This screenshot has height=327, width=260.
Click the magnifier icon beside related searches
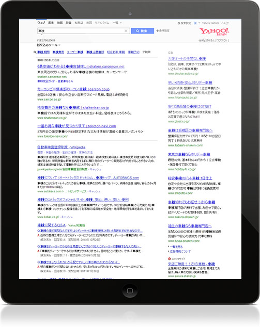(x=35, y=52)
